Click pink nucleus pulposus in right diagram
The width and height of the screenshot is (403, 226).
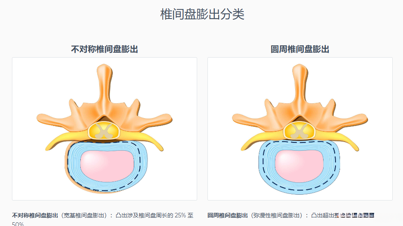point(299,166)
